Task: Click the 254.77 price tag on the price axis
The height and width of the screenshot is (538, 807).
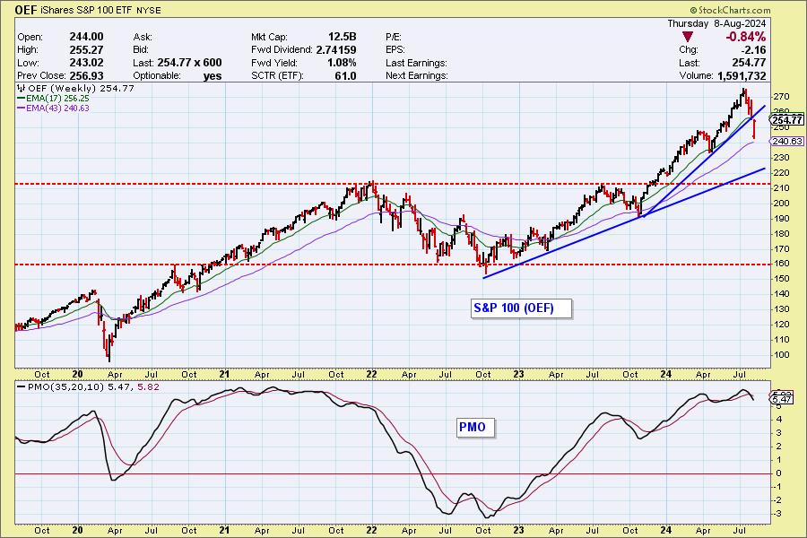Action: (787, 120)
